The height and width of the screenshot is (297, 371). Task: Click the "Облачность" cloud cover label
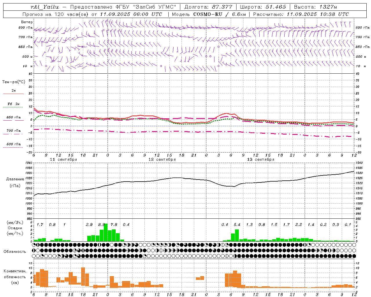click(15, 252)
